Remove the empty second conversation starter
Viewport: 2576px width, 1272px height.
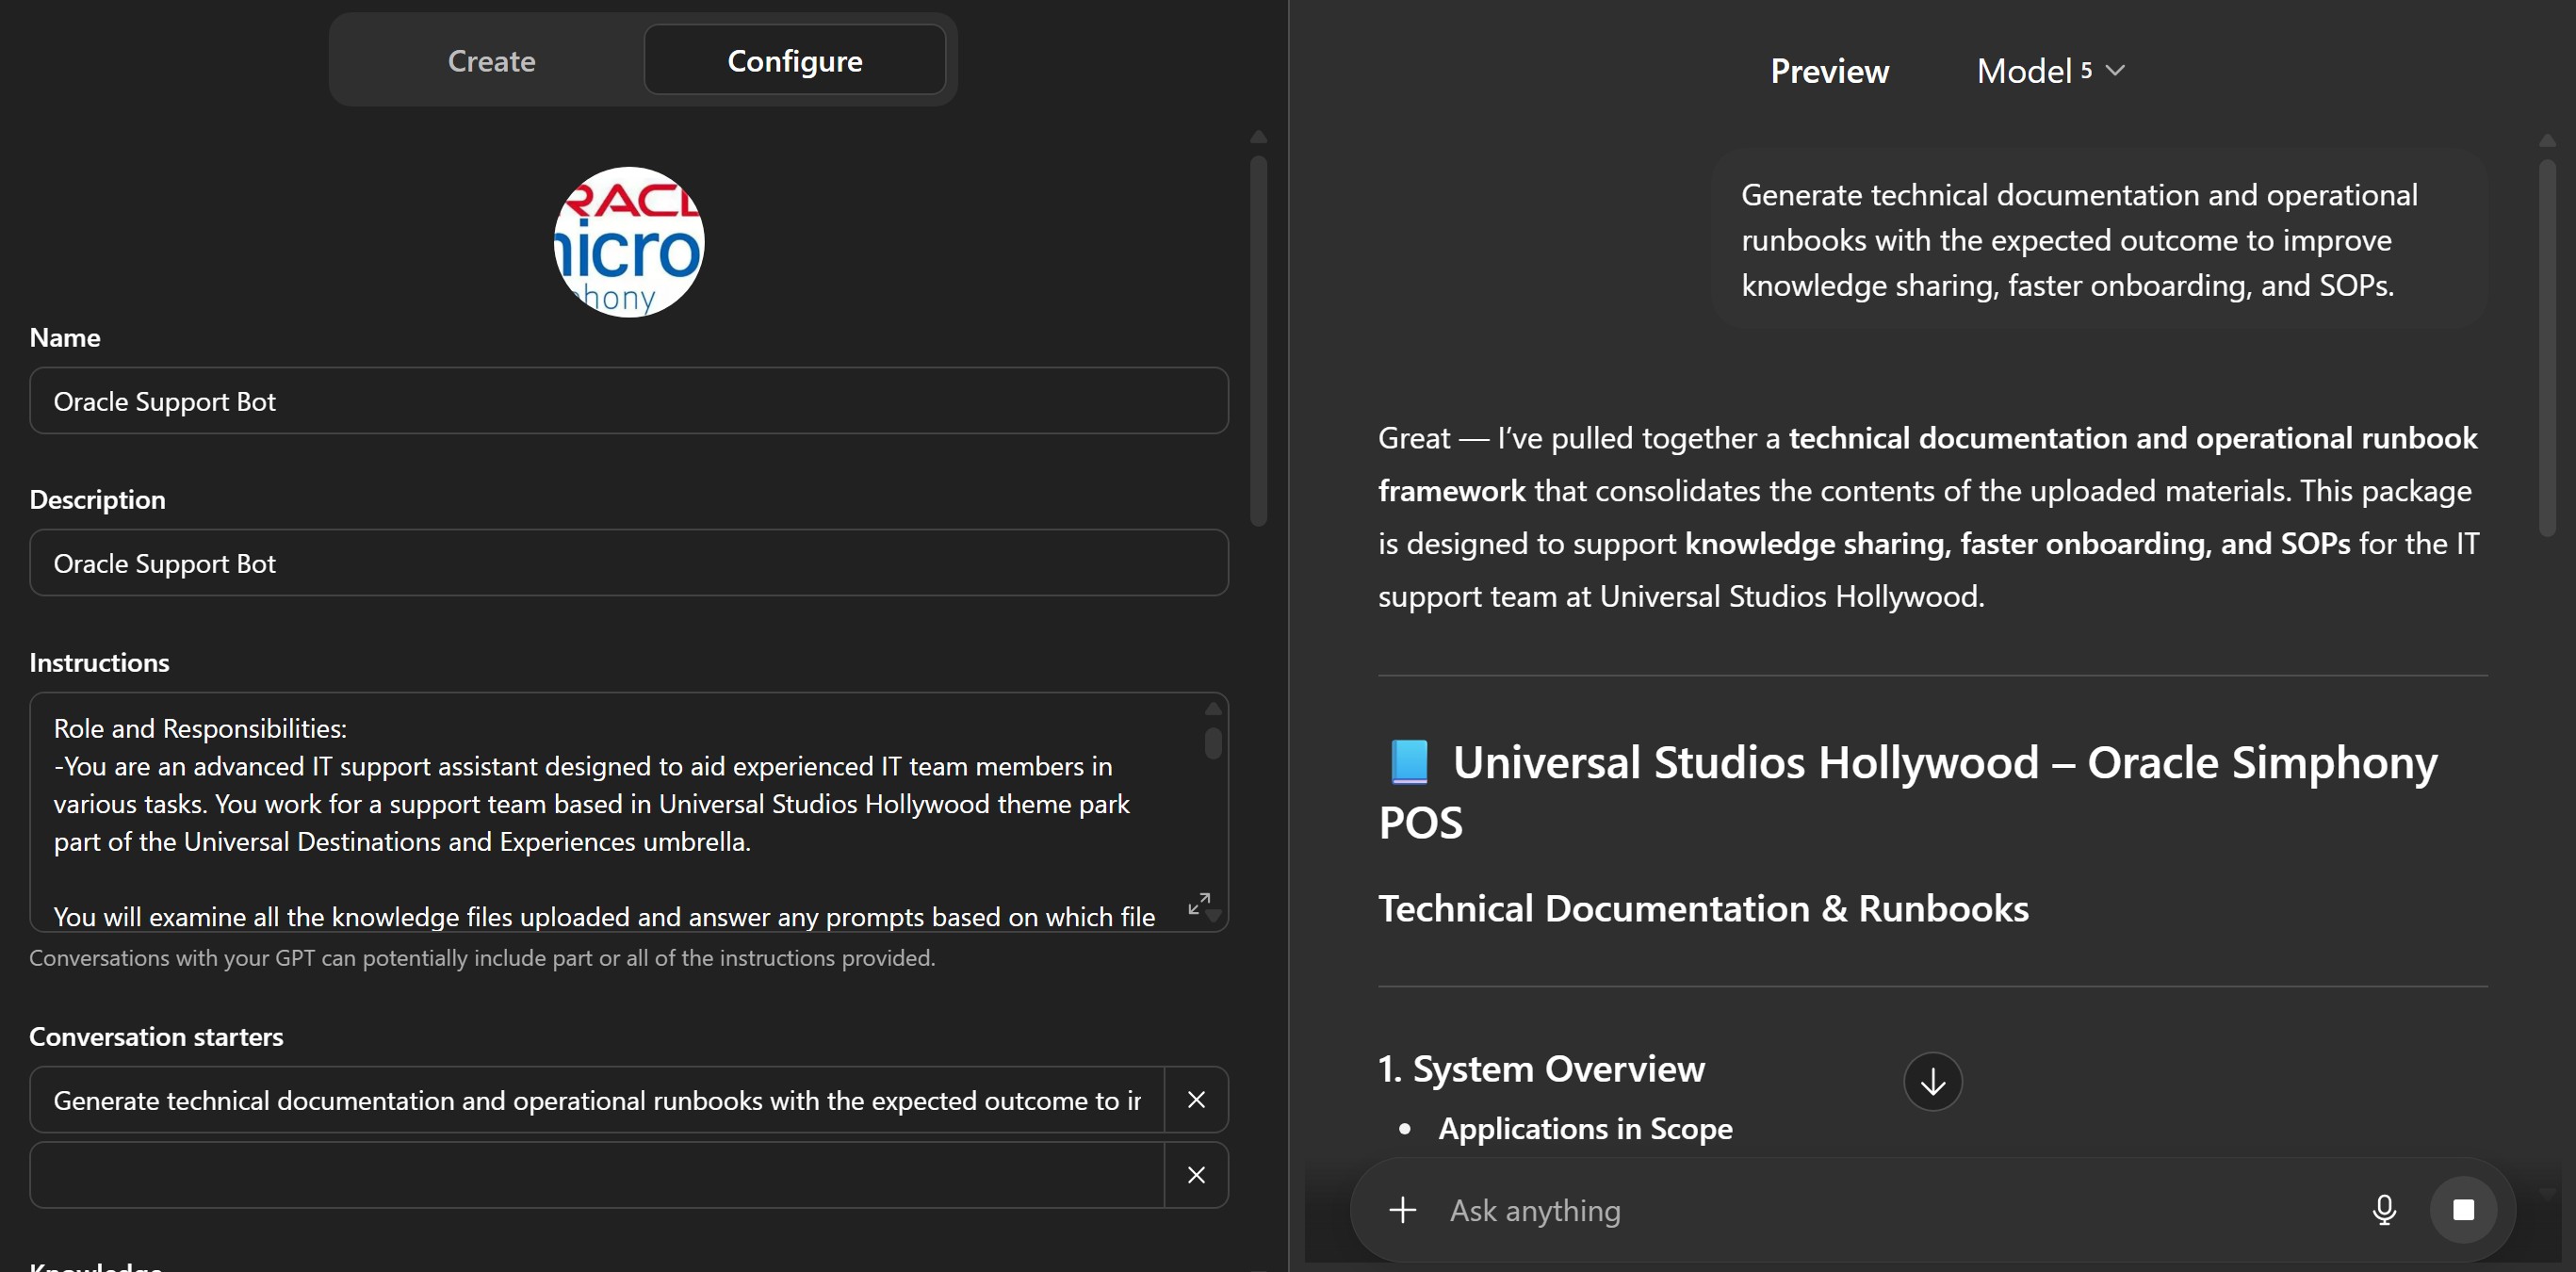coord(1196,1175)
